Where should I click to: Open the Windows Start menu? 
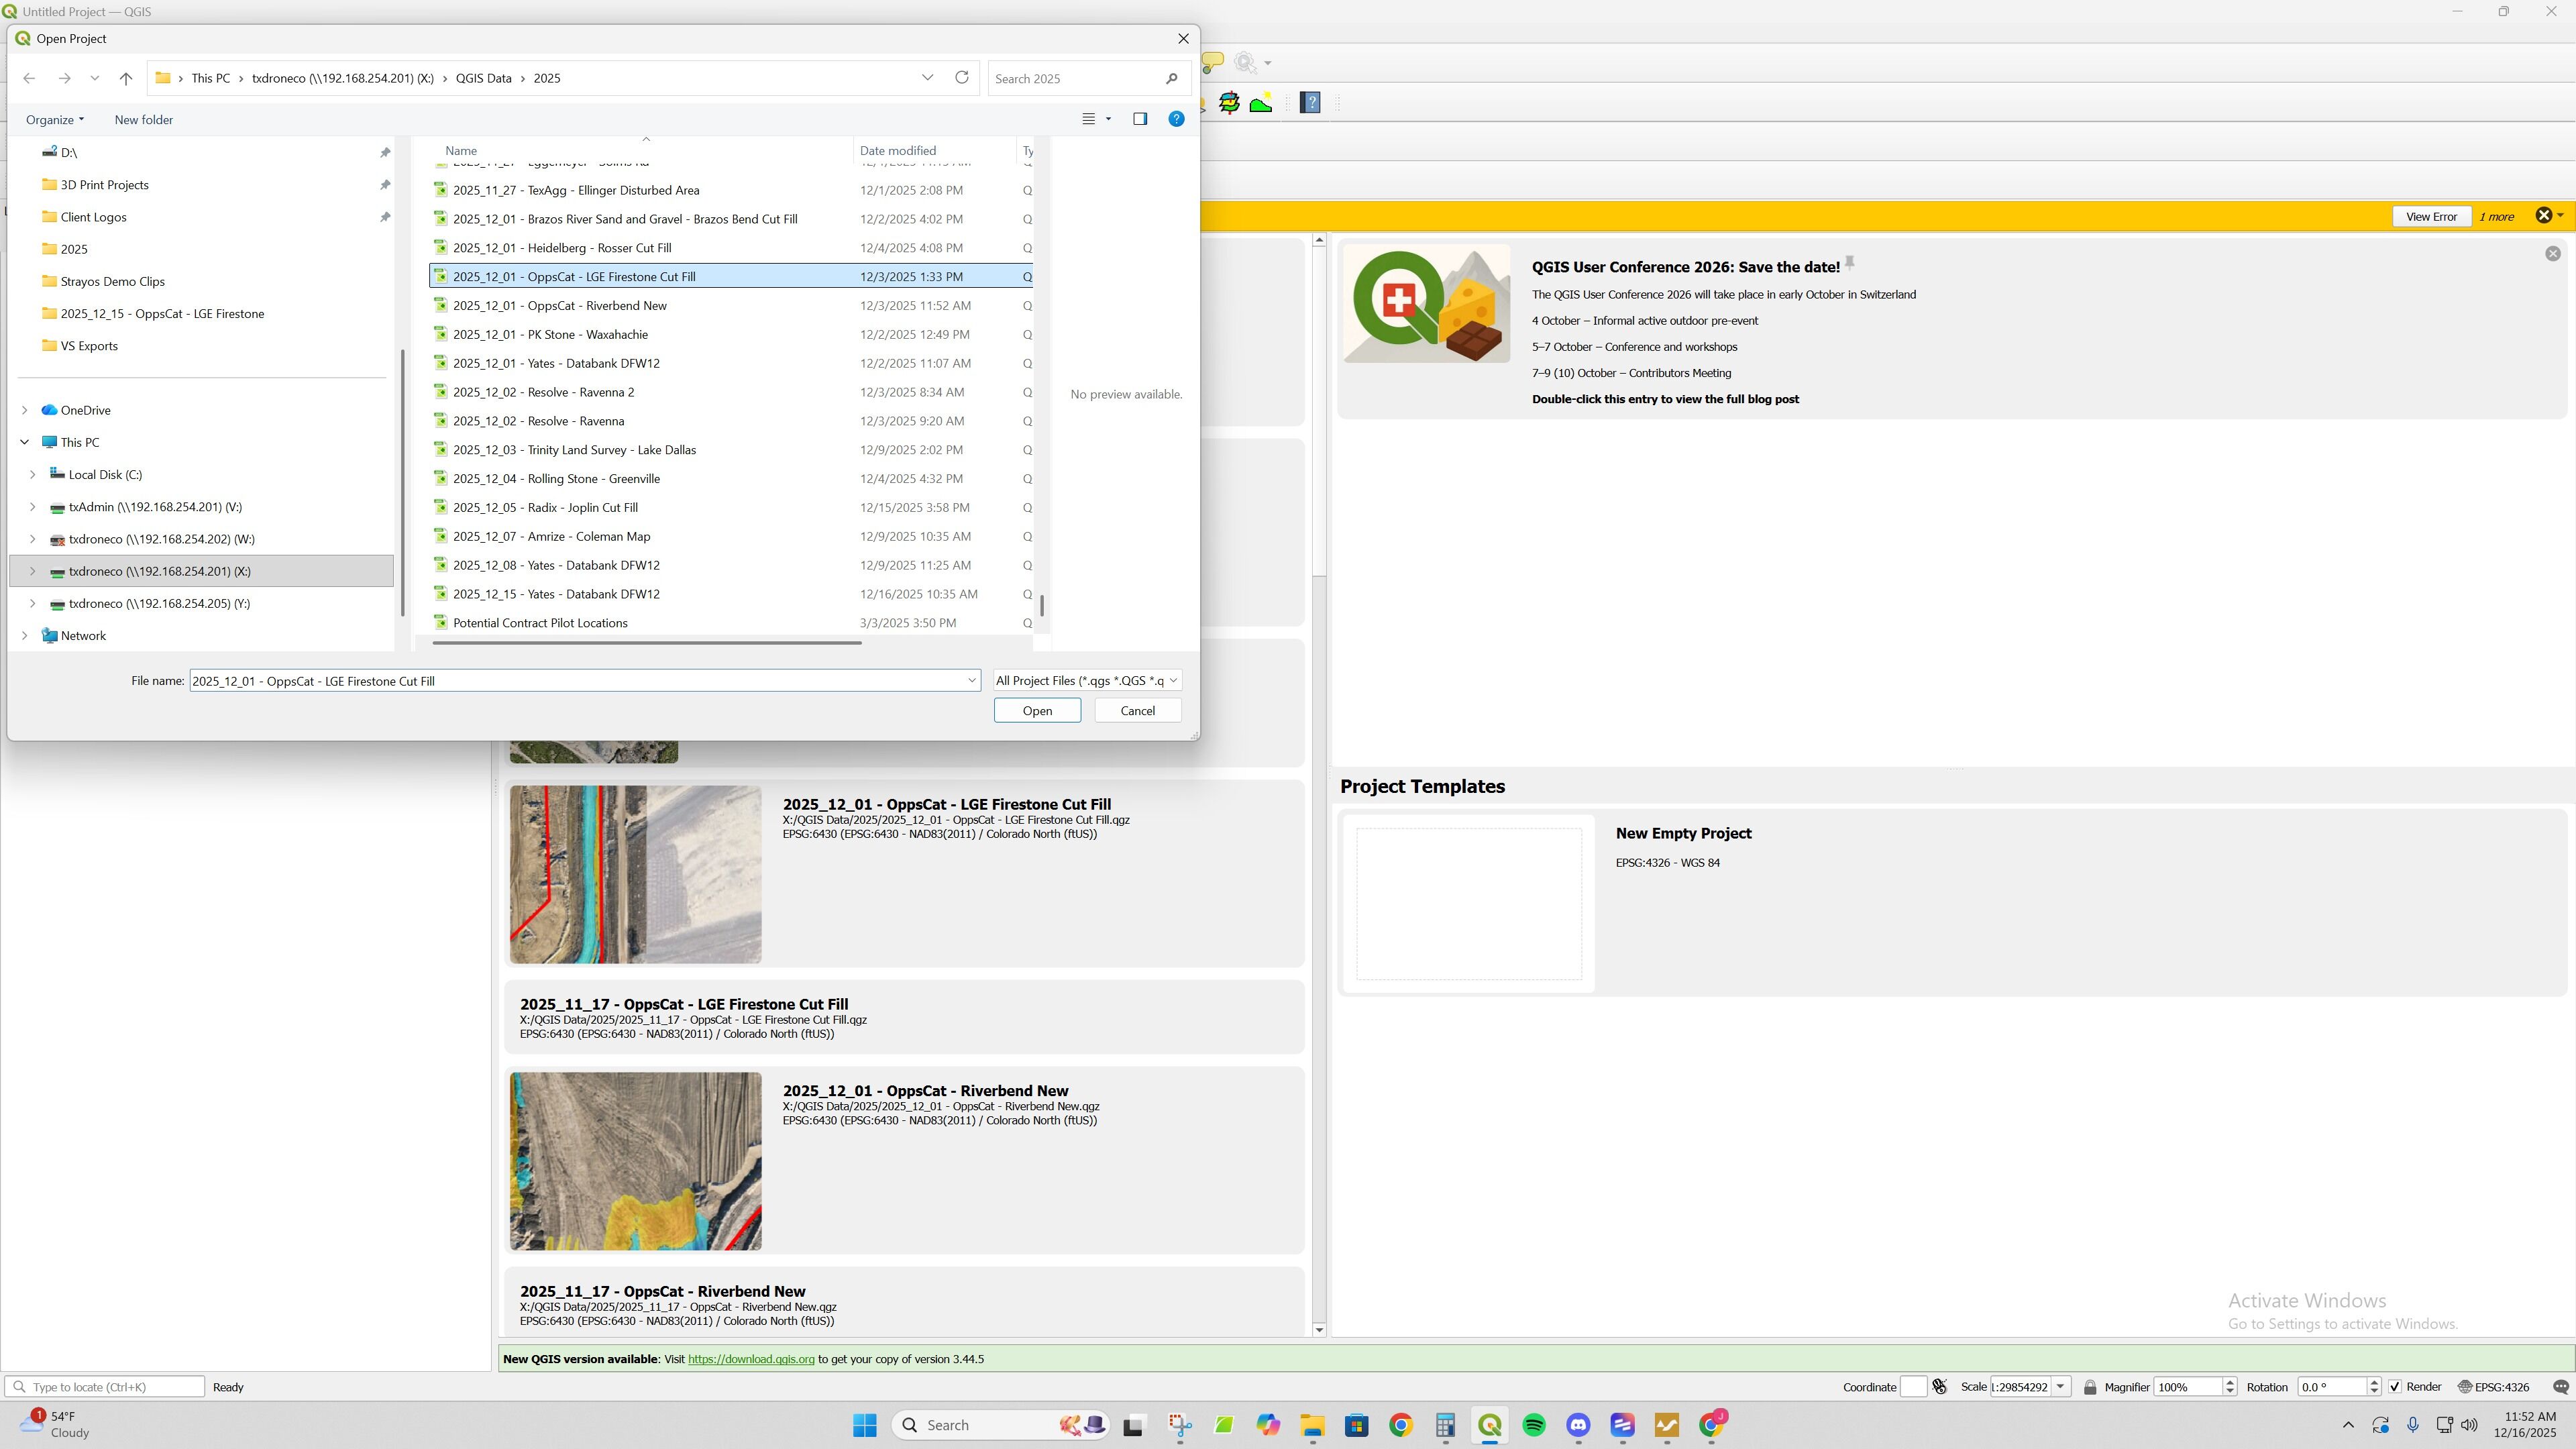[865, 1425]
